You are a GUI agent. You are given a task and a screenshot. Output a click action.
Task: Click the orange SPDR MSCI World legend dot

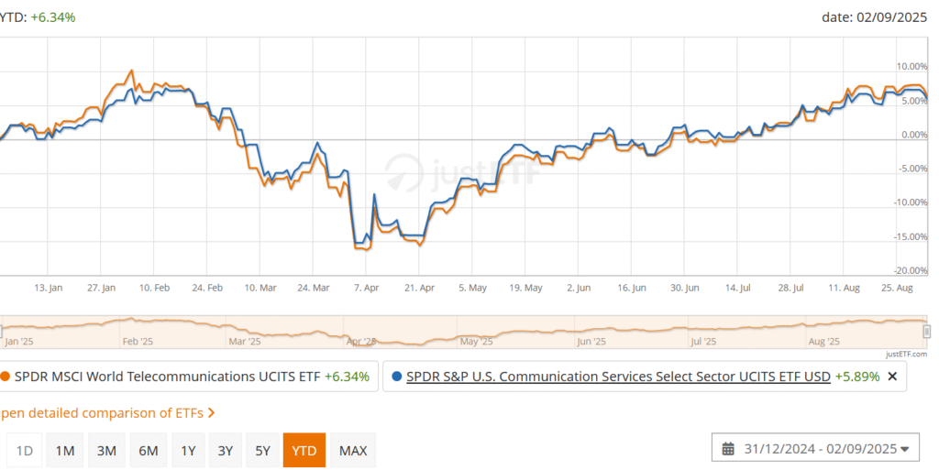point(6,377)
